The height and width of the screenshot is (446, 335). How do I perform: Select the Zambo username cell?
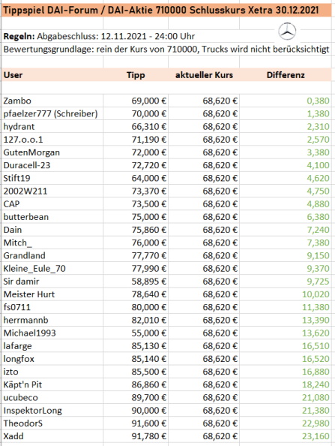(52, 101)
